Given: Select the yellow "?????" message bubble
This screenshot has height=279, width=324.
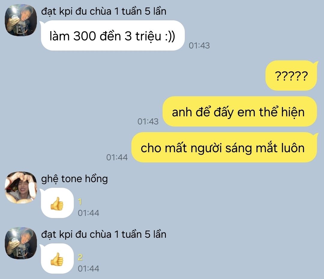Looking at the screenshot, I should (291, 75).
